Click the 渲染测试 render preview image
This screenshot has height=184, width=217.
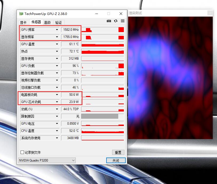pos(170,78)
